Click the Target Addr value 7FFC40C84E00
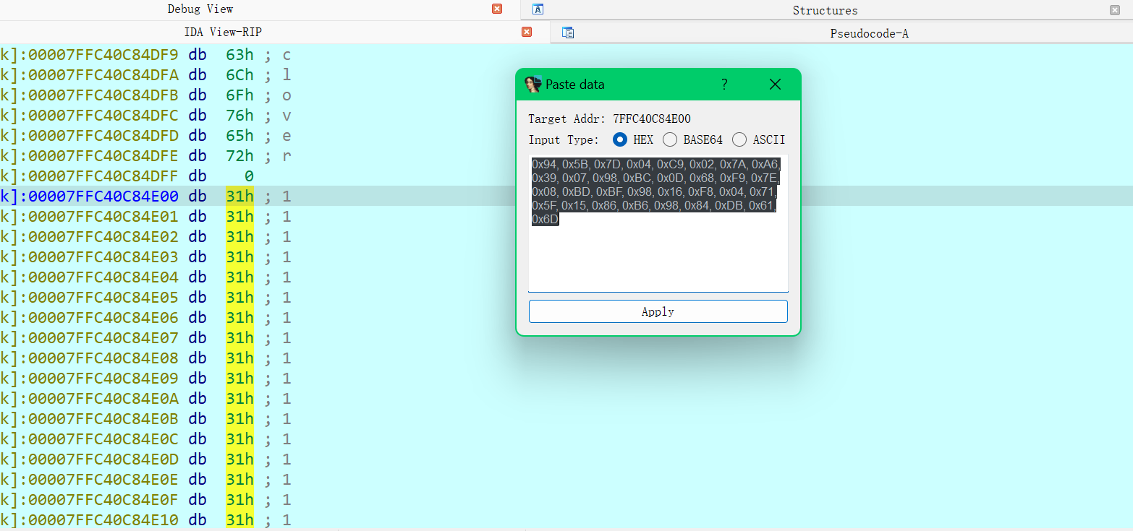The height and width of the screenshot is (531, 1133). coord(652,119)
